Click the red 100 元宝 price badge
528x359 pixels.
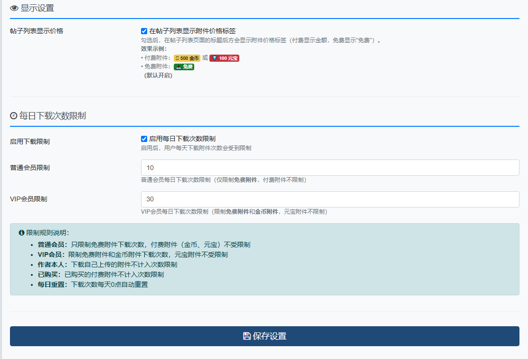click(224, 58)
